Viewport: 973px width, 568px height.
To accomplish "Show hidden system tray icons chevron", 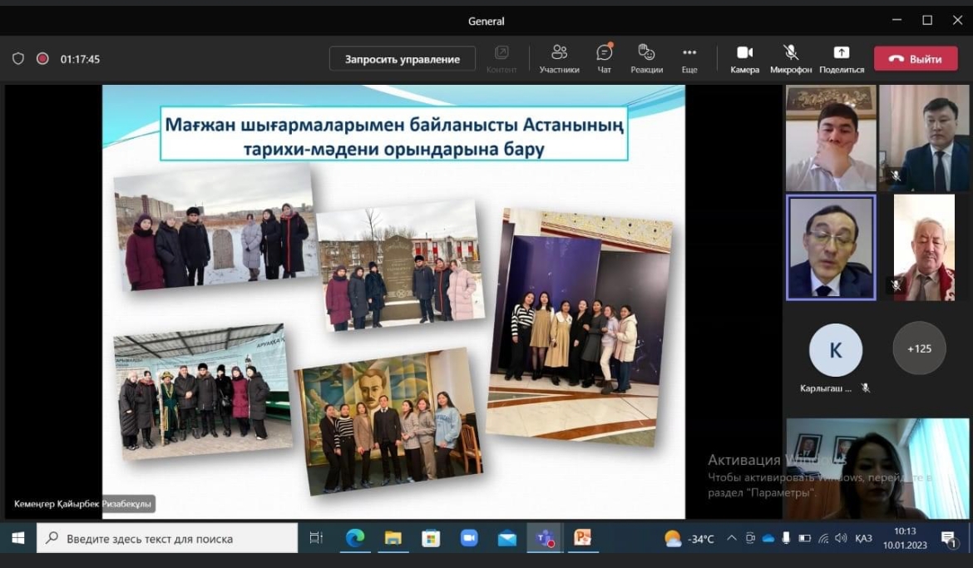I will [x=732, y=538].
